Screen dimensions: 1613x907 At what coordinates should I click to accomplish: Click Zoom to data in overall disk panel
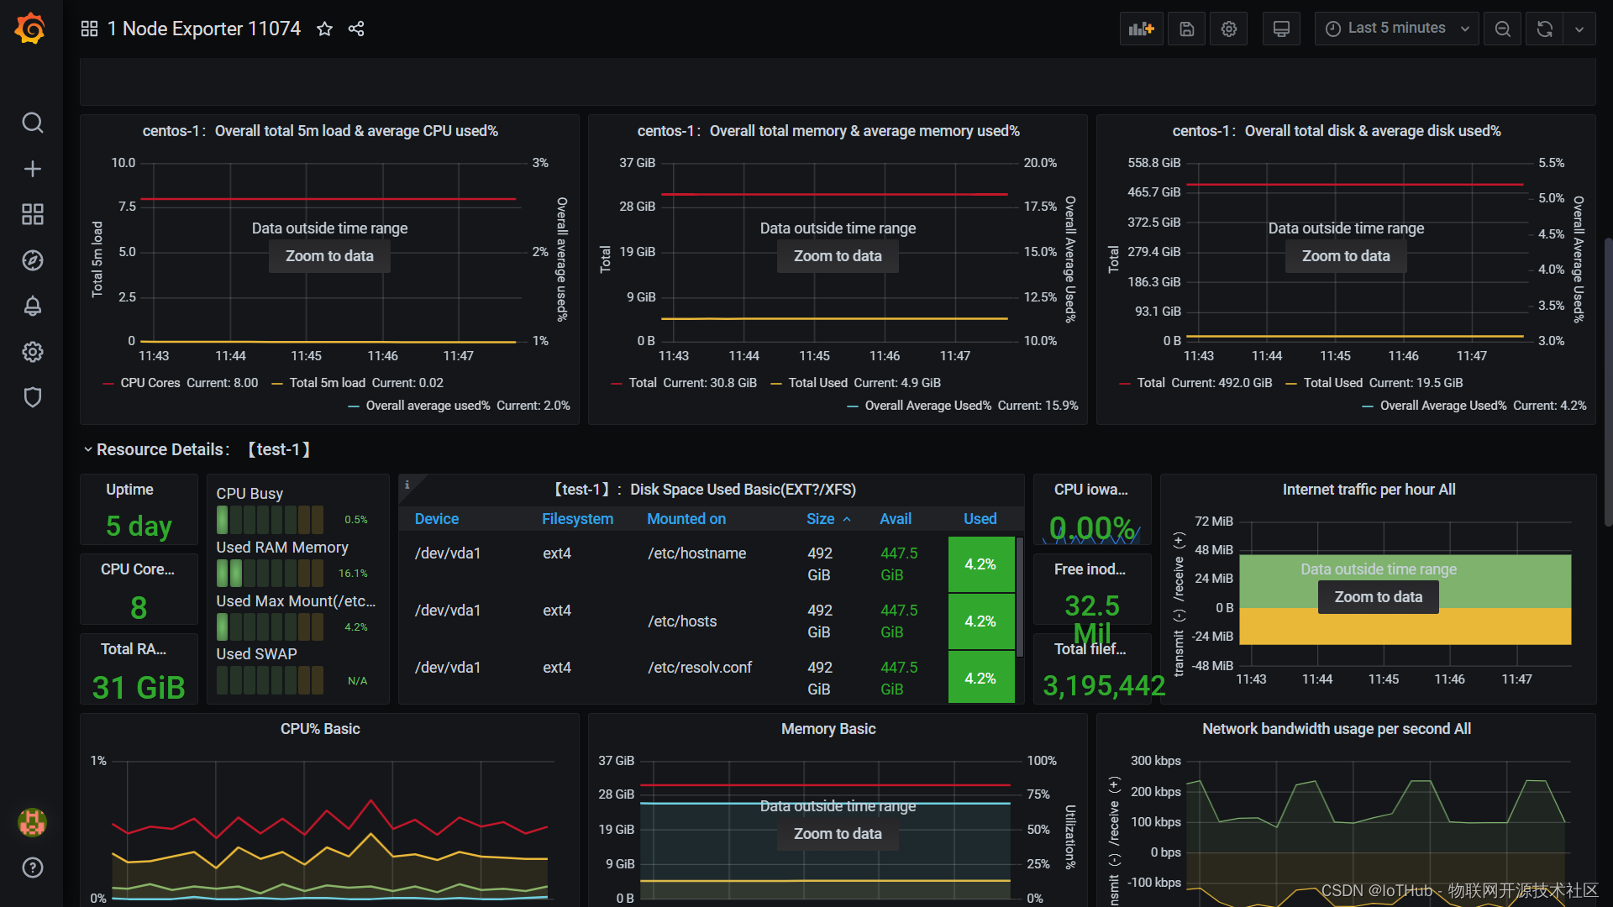[1346, 256]
